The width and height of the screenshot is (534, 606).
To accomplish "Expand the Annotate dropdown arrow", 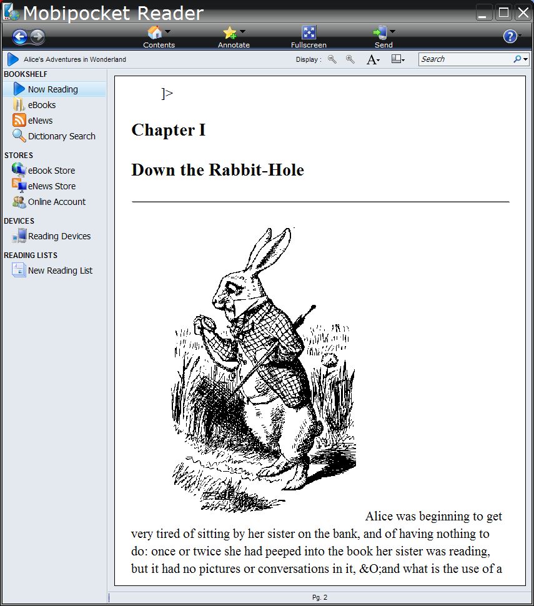I will (242, 31).
